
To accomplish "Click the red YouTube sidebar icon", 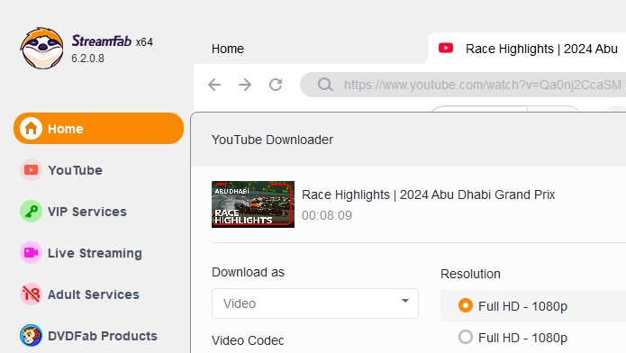I will point(31,169).
